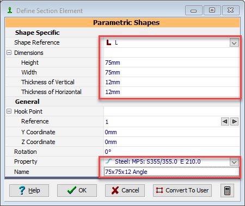The width and height of the screenshot is (245, 206).
Task: Edit Thickness of Vertical value
Action: pyautogui.click(x=171, y=82)
